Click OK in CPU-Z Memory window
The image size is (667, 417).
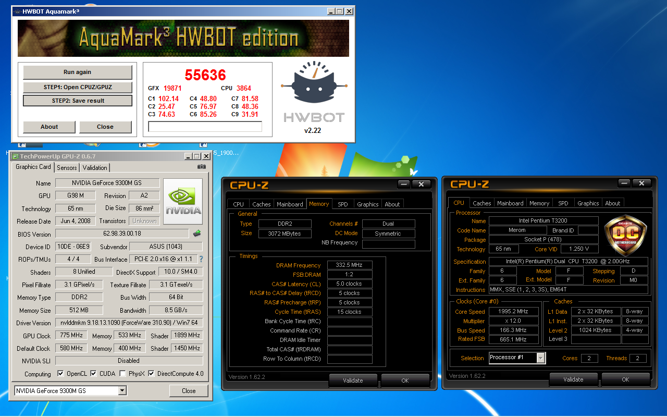tap(405, 381)
